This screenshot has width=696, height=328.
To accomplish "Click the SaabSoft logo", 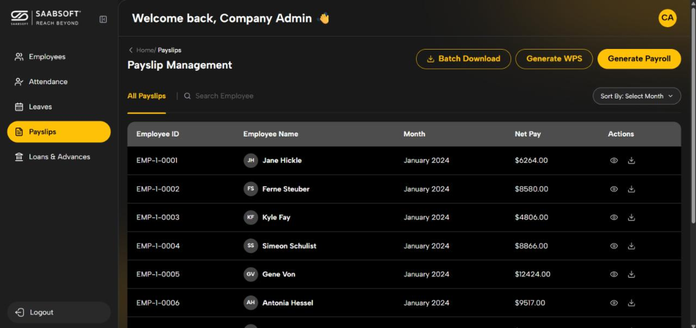I will [46, 18].
